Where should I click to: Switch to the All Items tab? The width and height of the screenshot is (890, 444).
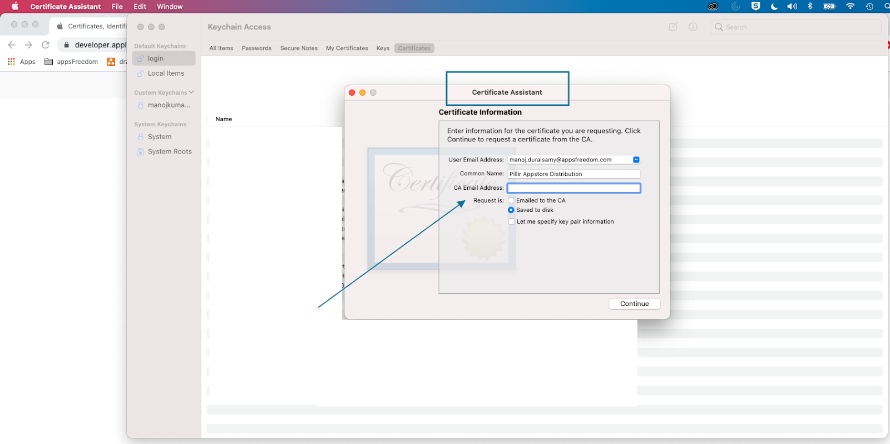pos(221,48)
